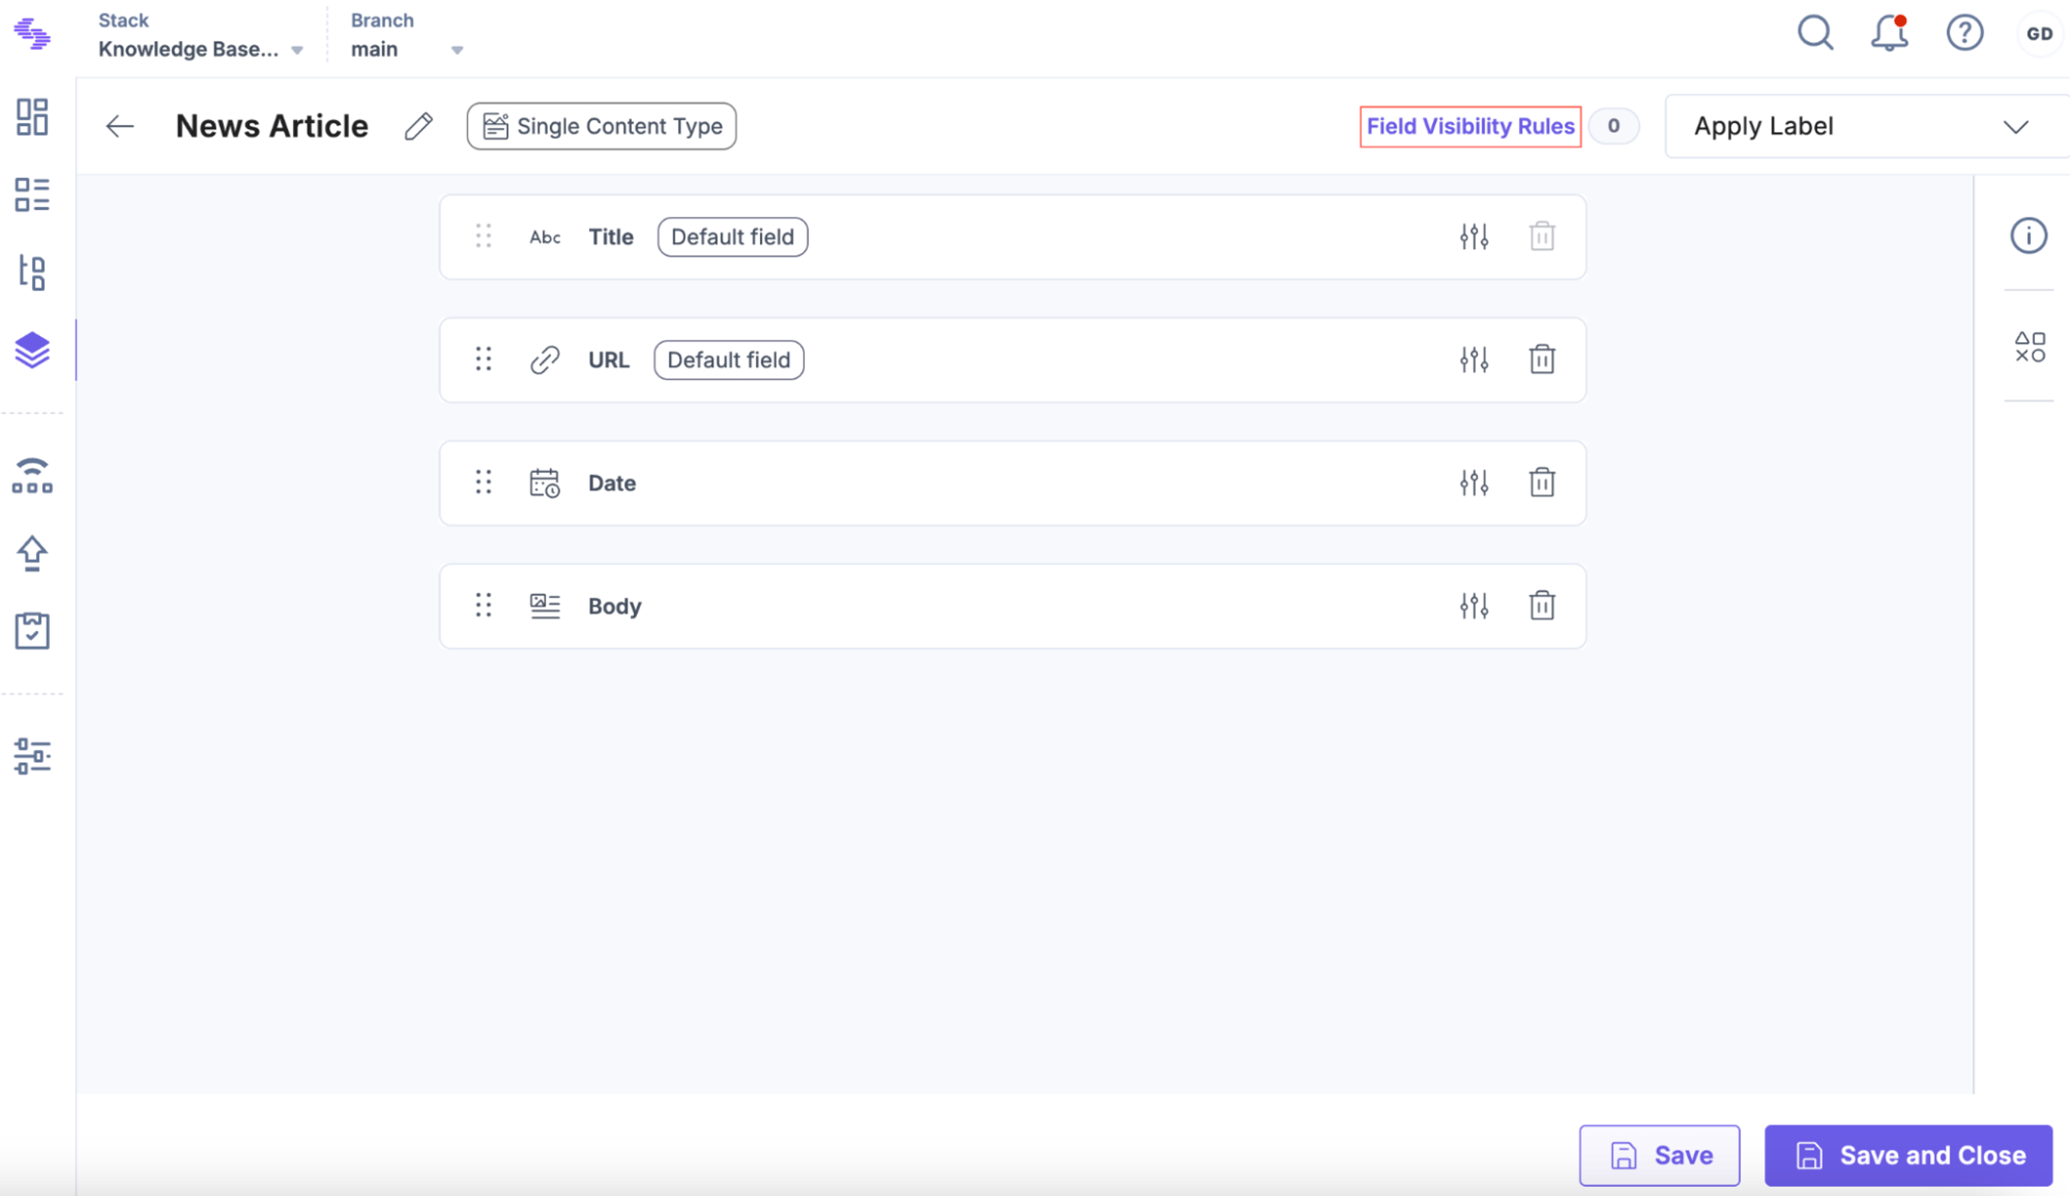Open the Dashboard icon in left sidebar
Viewport: 2070px width, 1196px height.
point(32,117)
